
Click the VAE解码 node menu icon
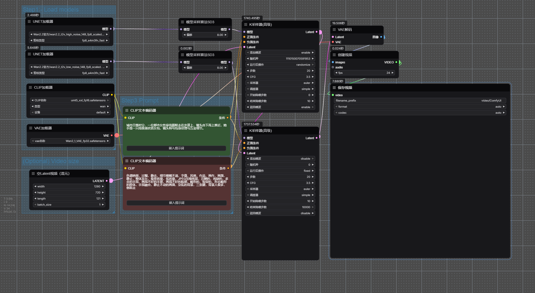(x=334, y=30)
